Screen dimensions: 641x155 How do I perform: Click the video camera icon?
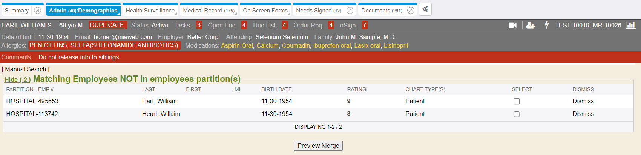point(512,25)
